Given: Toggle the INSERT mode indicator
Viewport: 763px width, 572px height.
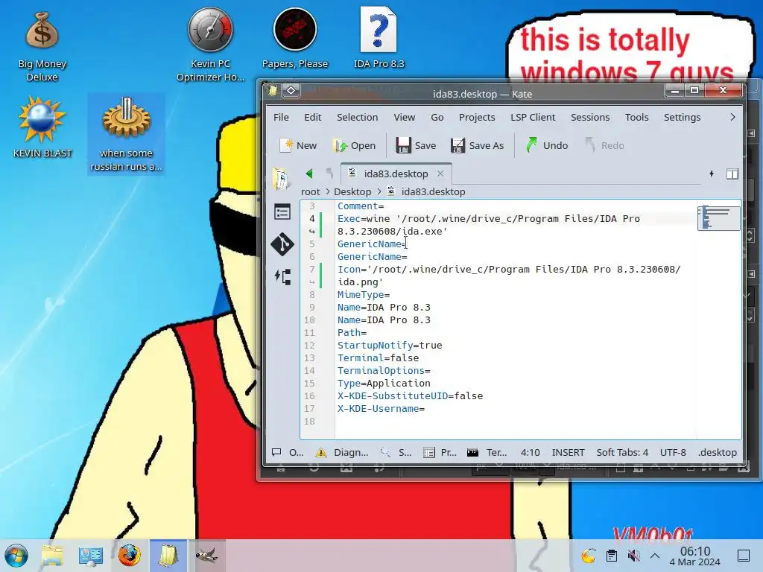Looking at the screenshot, I should 568,452.
